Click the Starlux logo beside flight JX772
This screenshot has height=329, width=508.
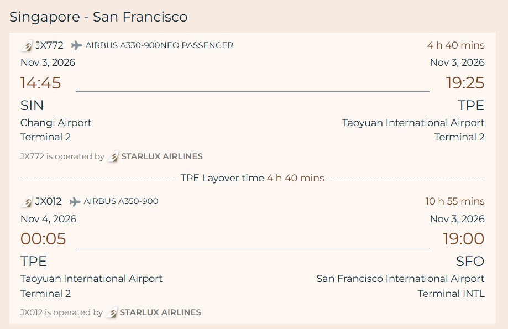coord(27,46)
